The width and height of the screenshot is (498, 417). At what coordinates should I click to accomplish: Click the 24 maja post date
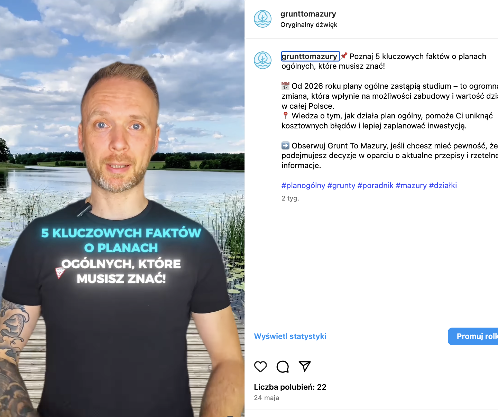(x=266, y=398)
